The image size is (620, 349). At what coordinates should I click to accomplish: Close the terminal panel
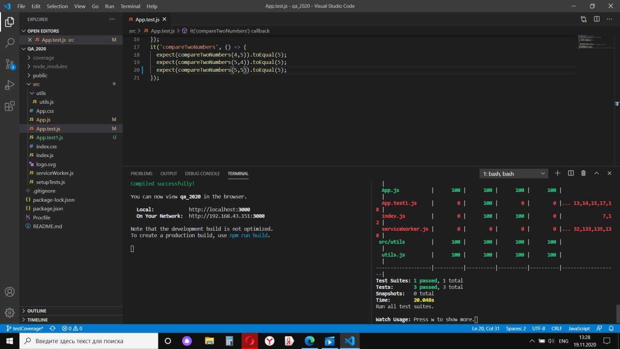[609, 173]
